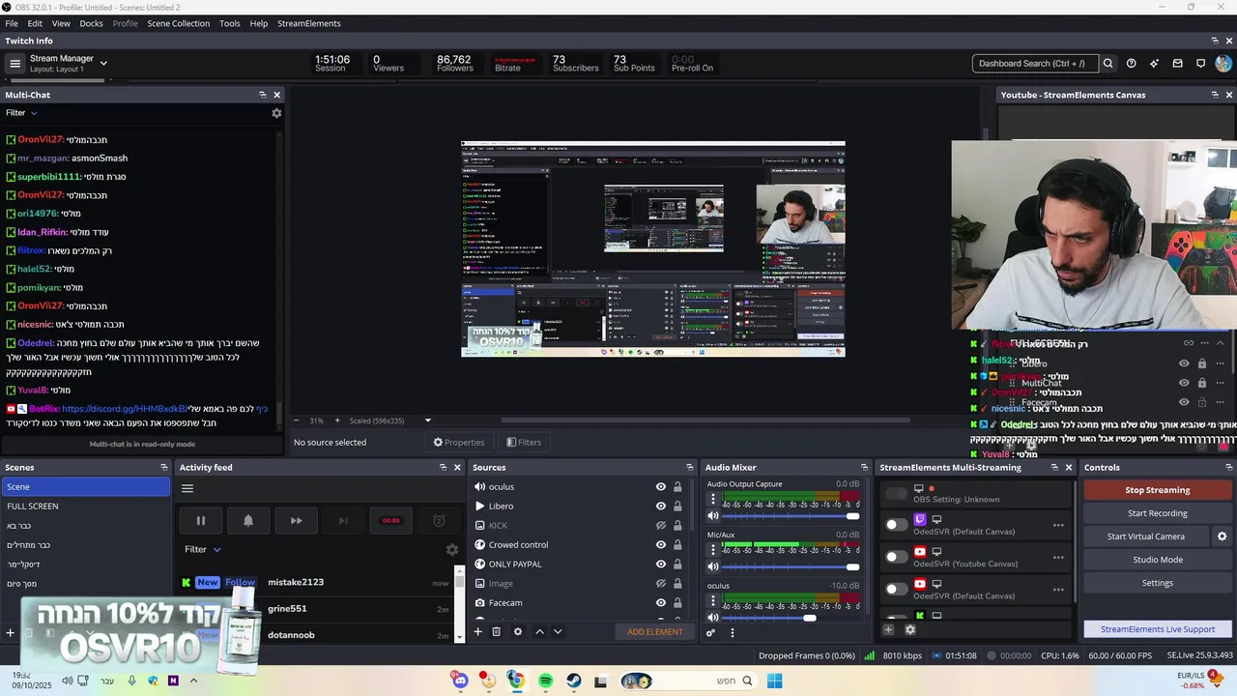Open Multi-Streaming settings gear
The image size is (1237, 696).
pyautogui.click(x=909, y=629)
